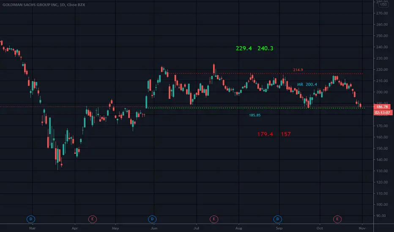Click the 230.00 price axis label
The width and height of the screenshot is (394, 232).
[382, 58]
